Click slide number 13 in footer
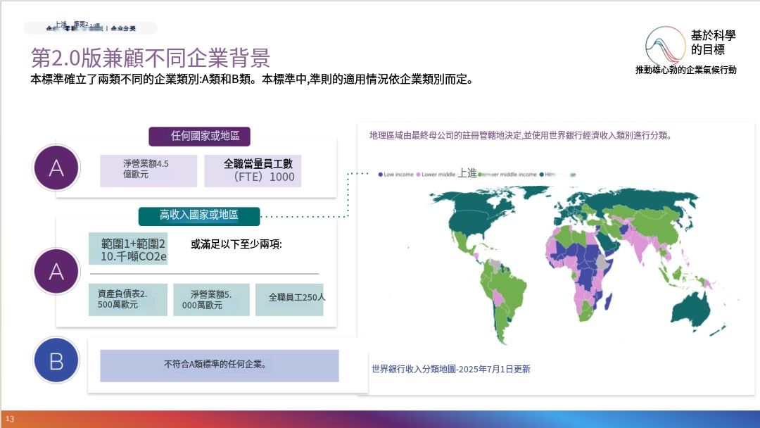Viewport: 760px width, 428px height. pos(10,420)
